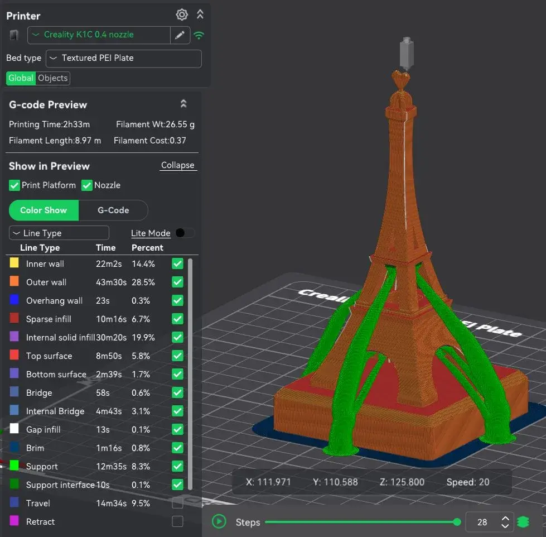Click the Speed: 20 readout

point(468,482)
